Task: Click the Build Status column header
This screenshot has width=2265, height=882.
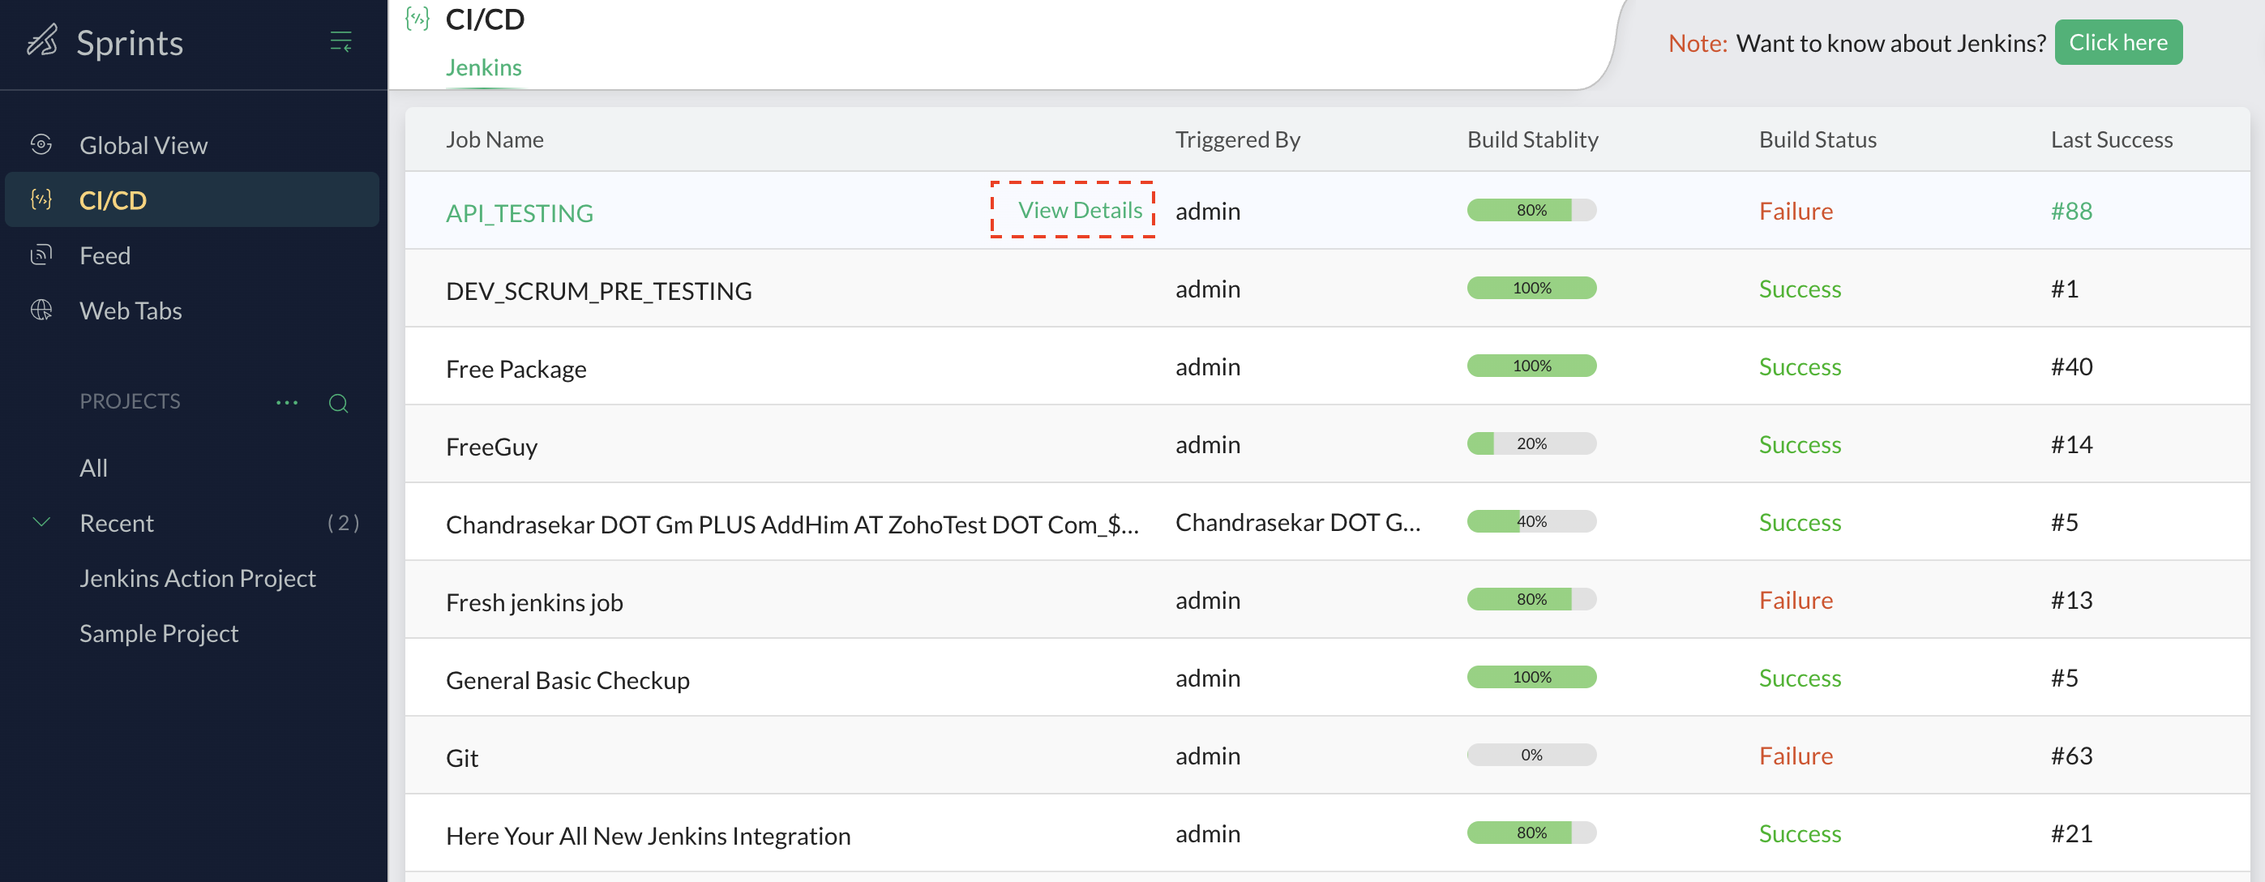Action: tap(1818, 139)
